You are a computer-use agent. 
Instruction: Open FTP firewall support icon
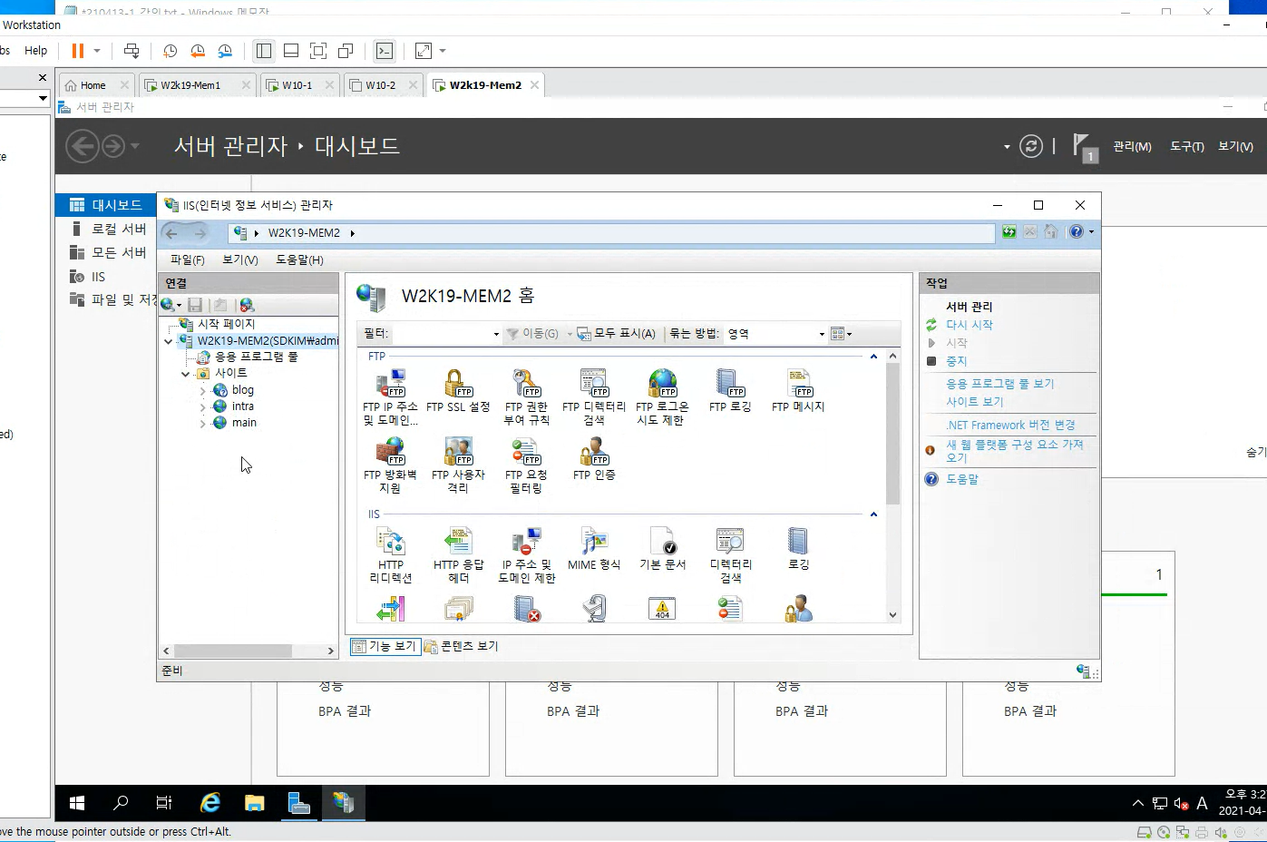(x=390, y=465)
